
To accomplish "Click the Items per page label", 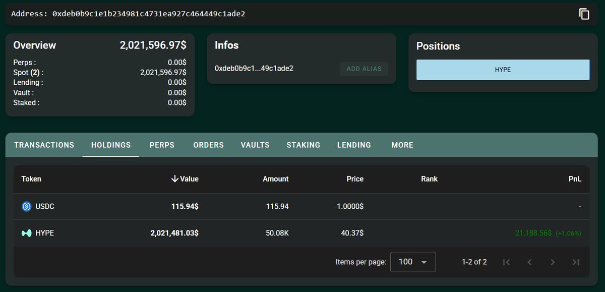I will [361, 262].
